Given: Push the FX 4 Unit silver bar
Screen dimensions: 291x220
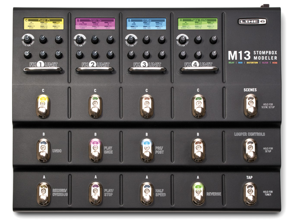Looking at the screenshot, I should 199,70.
